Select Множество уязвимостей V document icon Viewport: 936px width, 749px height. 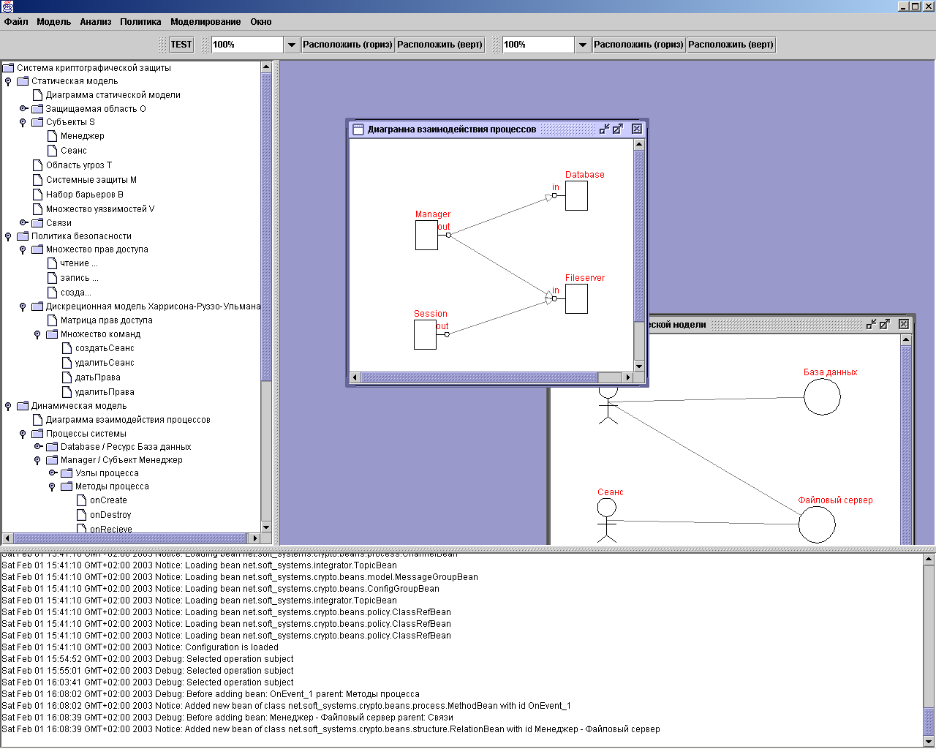click(x=38, y=208)
